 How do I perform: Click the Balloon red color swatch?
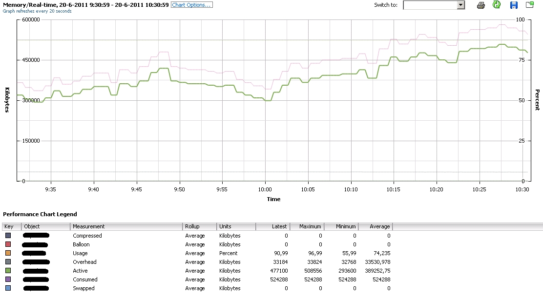(x=8, y=244)
